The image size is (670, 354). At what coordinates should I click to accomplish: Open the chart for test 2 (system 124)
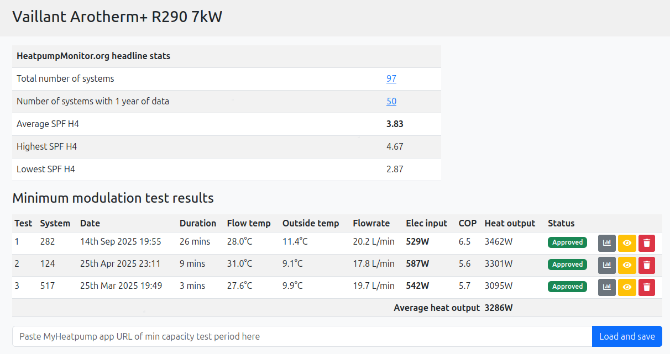coord(606,265)
